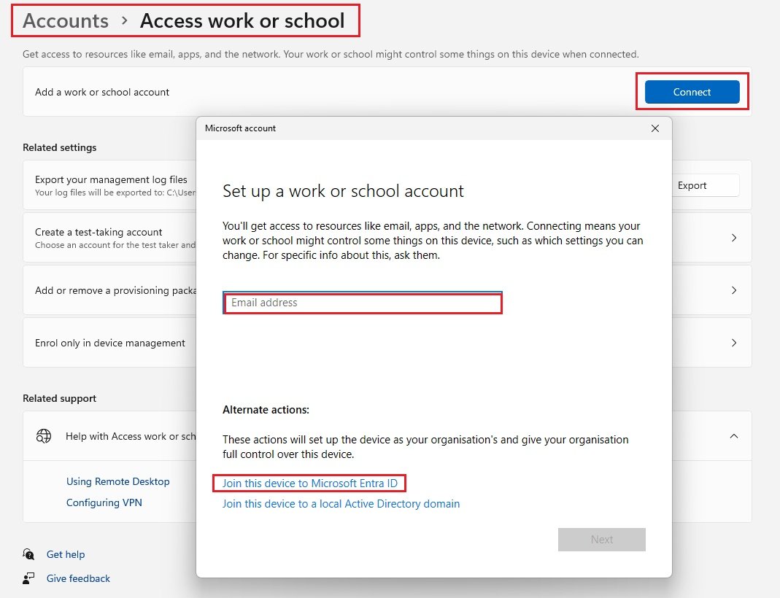Click the Give feedback link
The width and height of the screenshot is (780, 598).
[78, 578]
